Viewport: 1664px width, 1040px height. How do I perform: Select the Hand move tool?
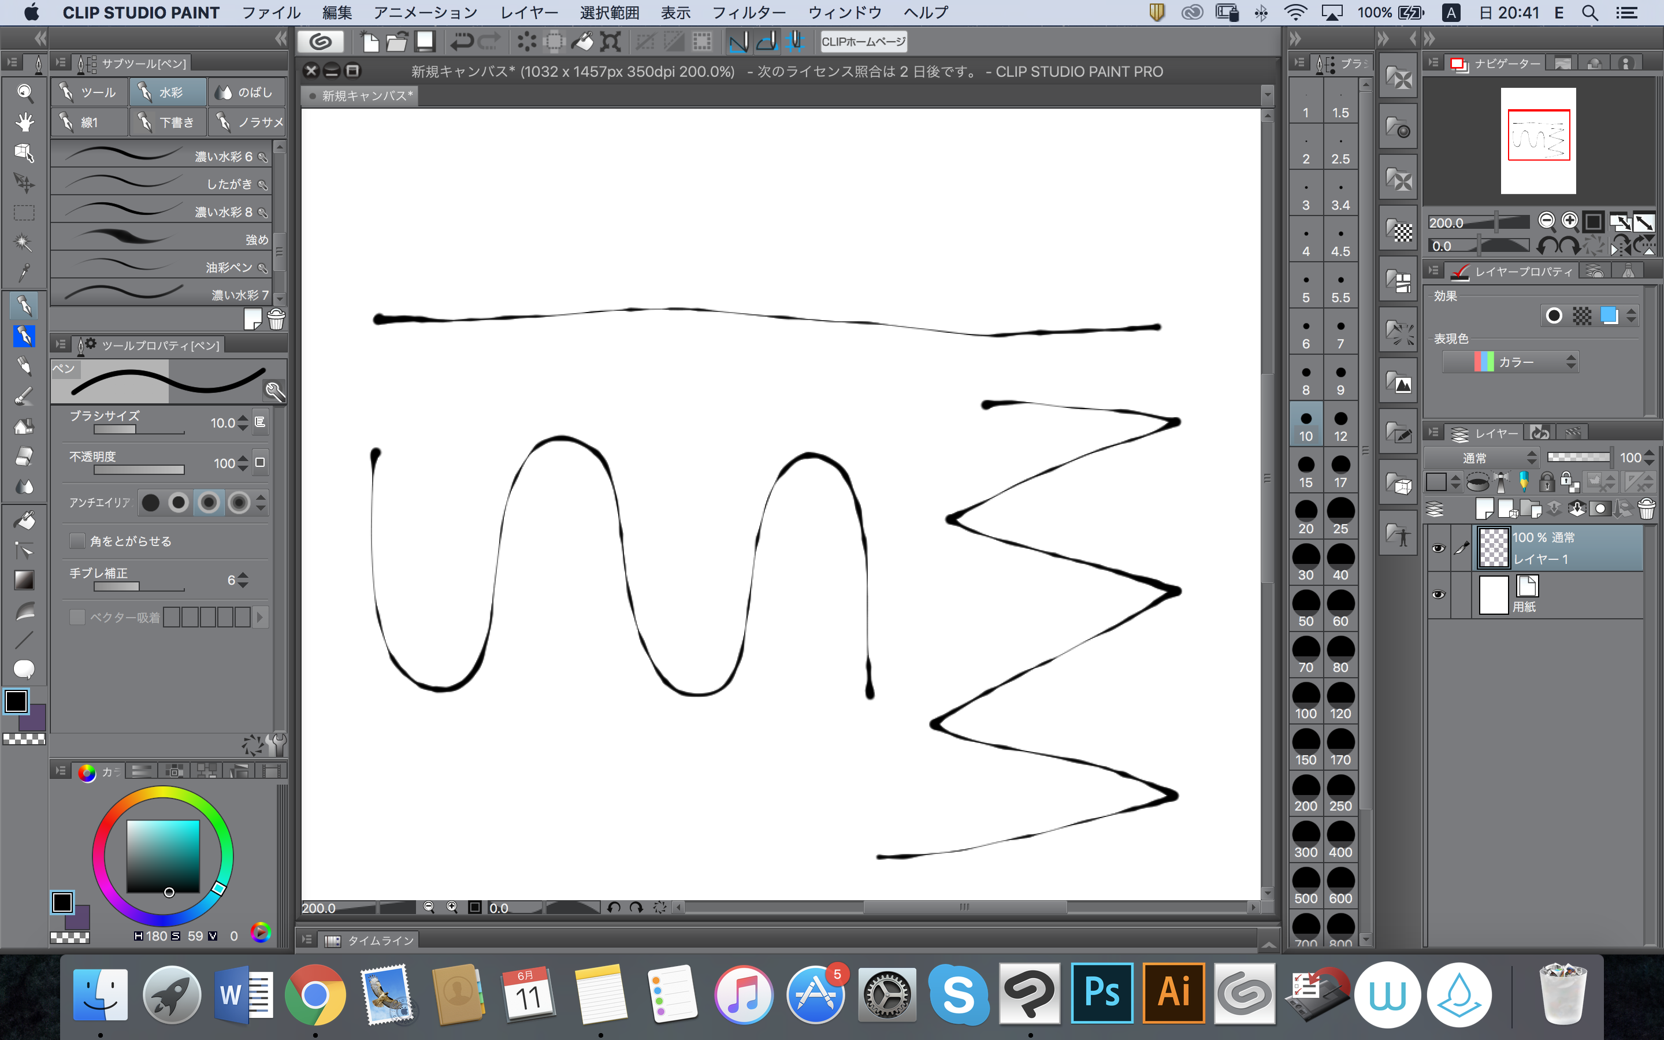pyautogui.click(x=24, y=122)
